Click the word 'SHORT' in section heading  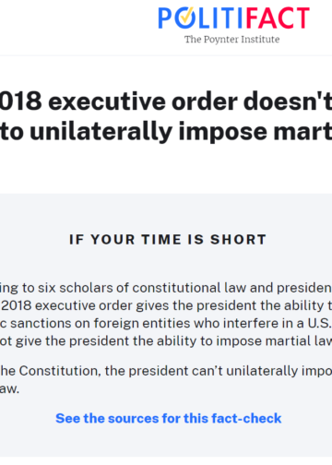[x=239, y=239]
